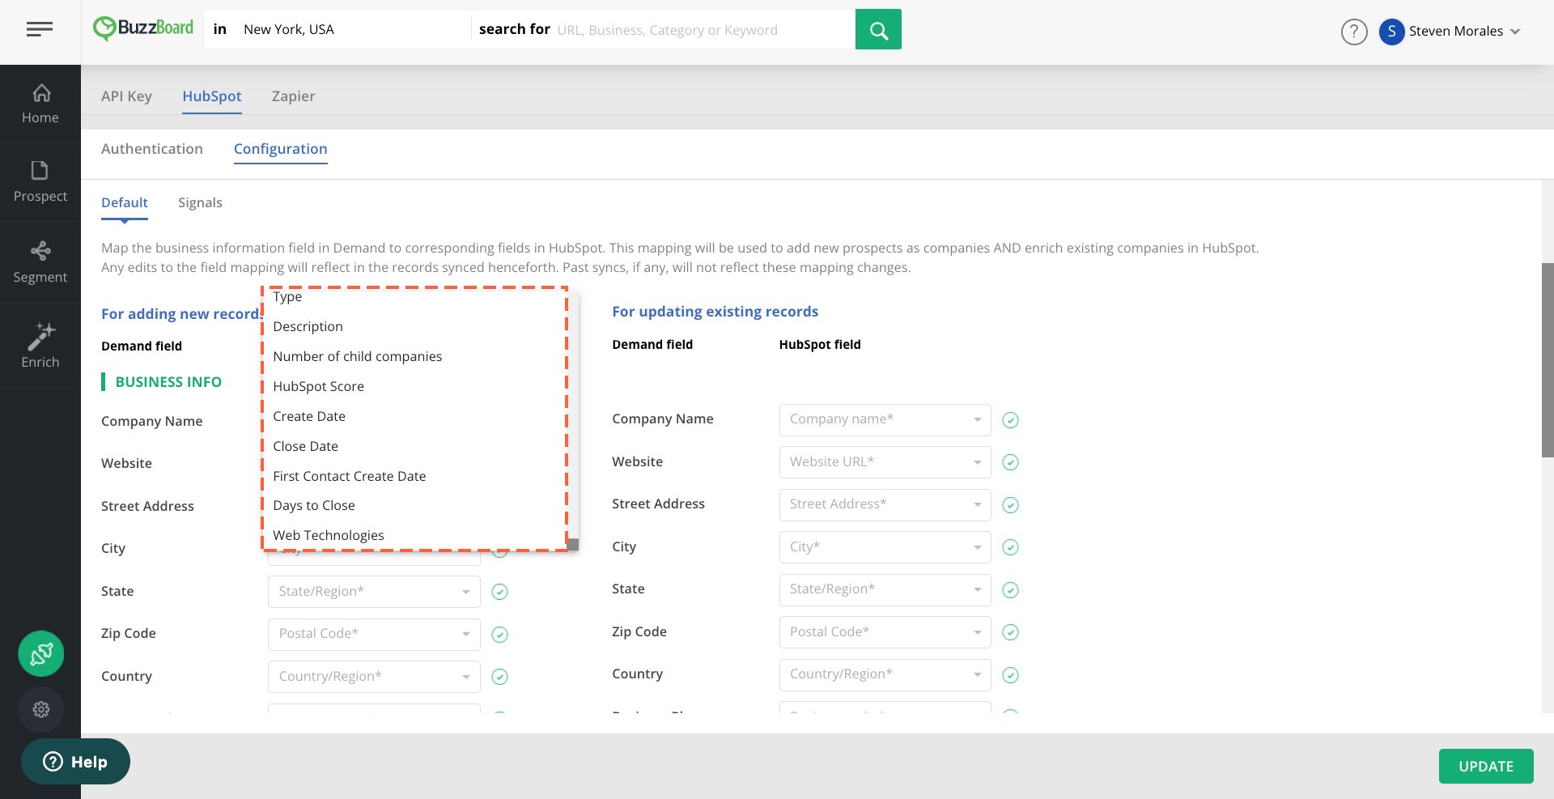Click checkmark beside State in adding records

(x=500, y=592)
